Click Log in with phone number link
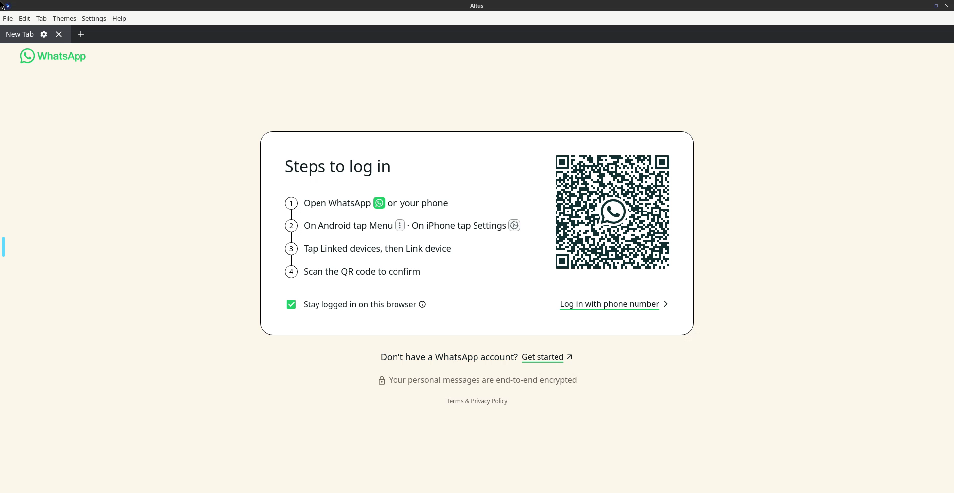954x493 pixels. tap(610, 304)
